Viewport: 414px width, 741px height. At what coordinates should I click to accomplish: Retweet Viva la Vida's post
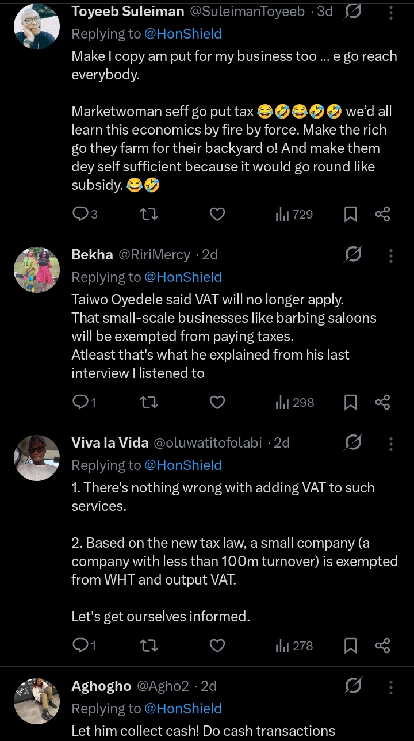pos(149,646)
